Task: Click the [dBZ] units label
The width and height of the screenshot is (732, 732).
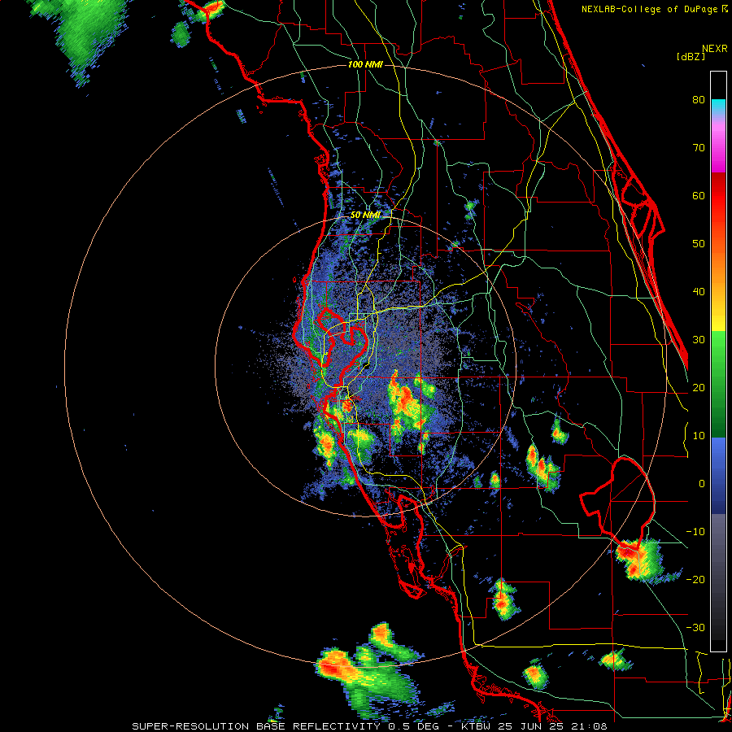Action: (x=691, y=56)
